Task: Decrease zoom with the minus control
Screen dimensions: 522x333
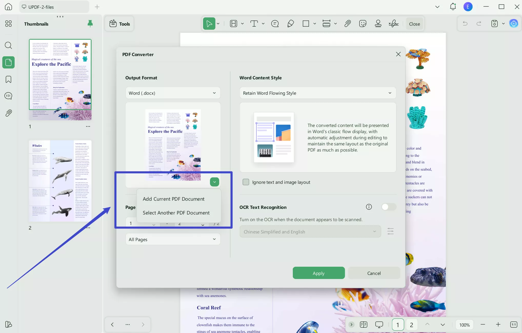Action: pos(483,325)
